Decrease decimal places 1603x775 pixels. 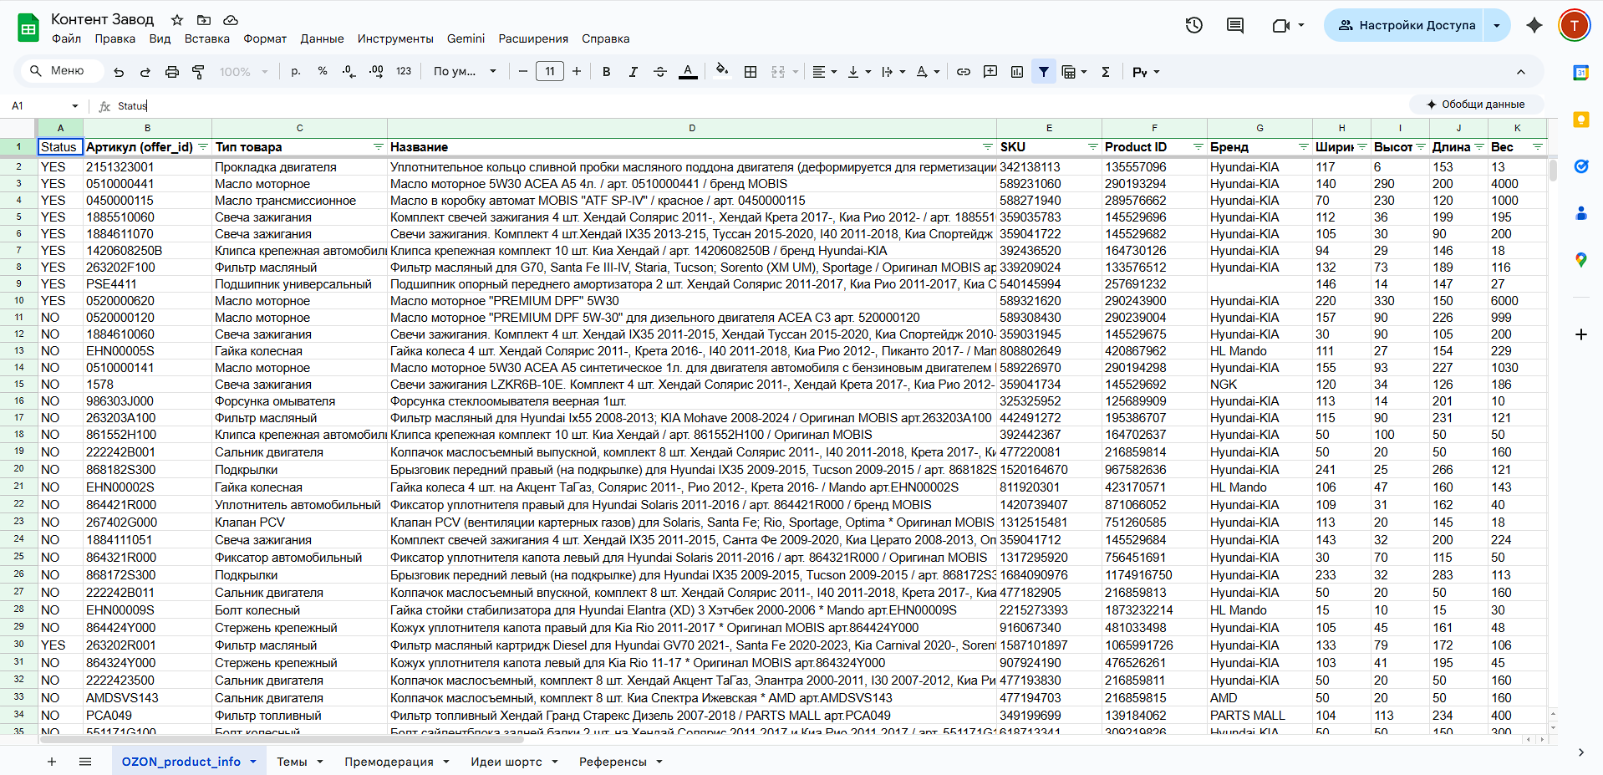click(349, 72)
